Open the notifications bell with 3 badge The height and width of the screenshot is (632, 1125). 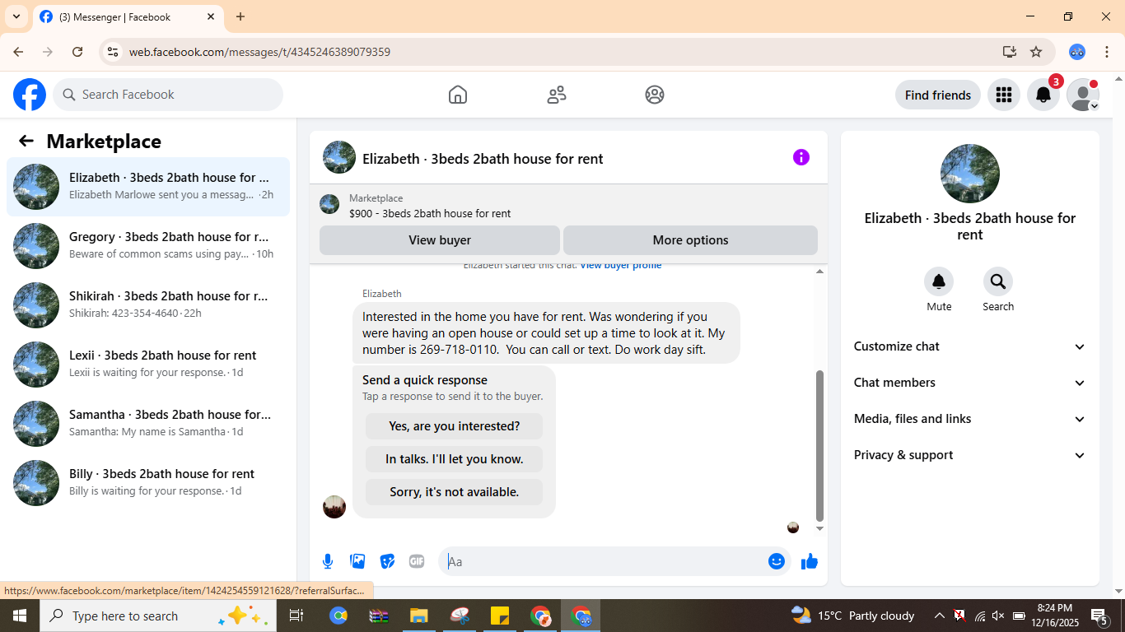[x=1043, y=95]
